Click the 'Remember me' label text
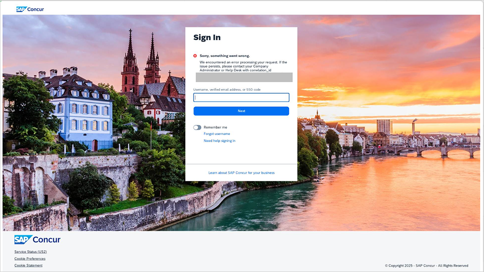The width and height of the screenshot is (484, 272). (x=215, y=128)
